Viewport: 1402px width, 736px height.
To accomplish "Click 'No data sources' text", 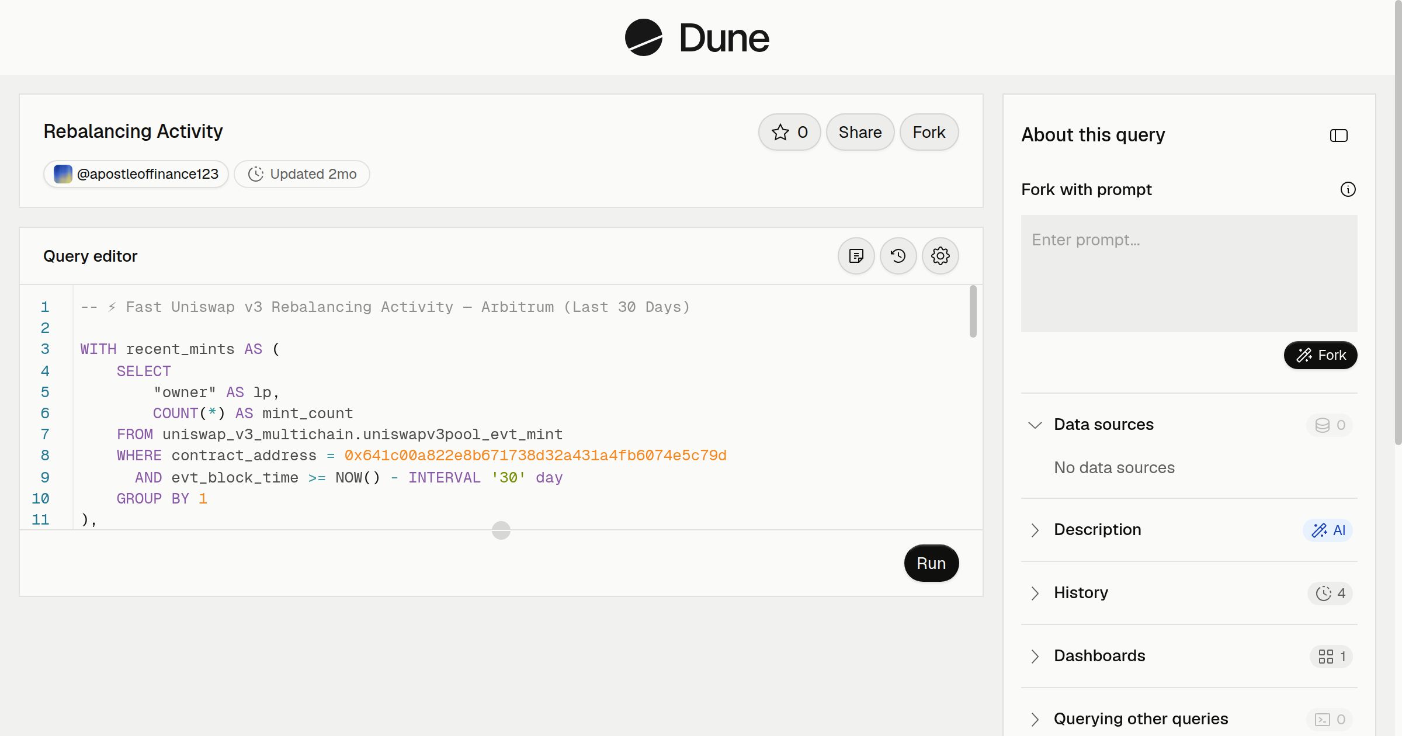I will click(1115, 468).
